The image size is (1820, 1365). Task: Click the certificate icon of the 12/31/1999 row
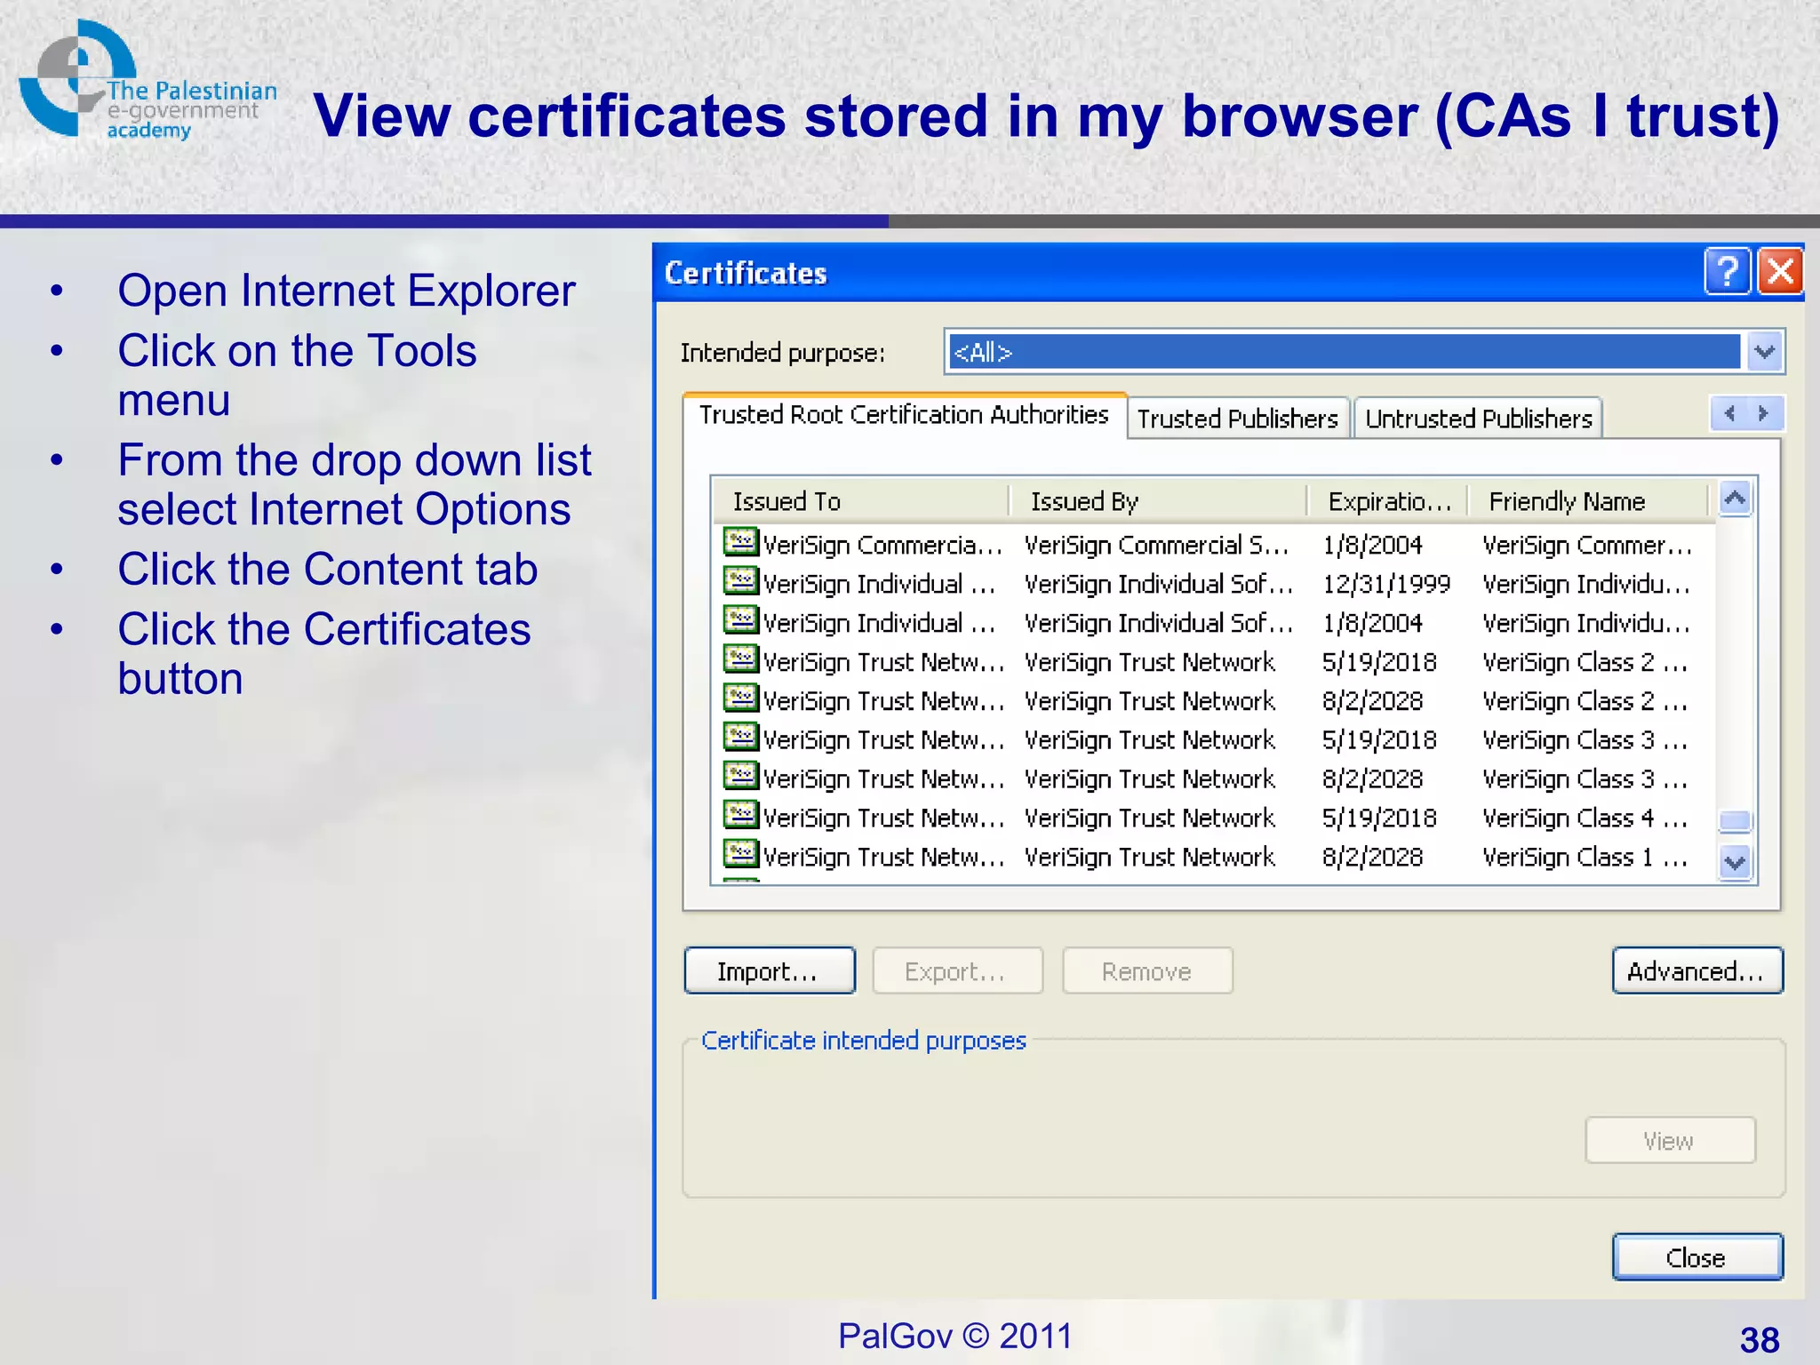pos(740,581)
